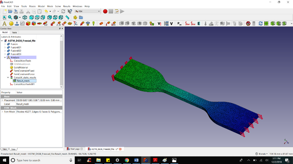
Task: Click the purge results red circle icon
Action: tap(248, 23)
